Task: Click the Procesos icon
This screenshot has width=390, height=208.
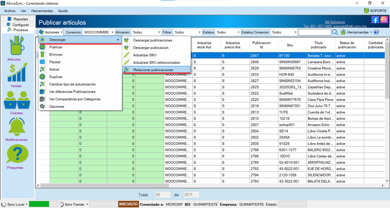Action: [x=10, y=30]
